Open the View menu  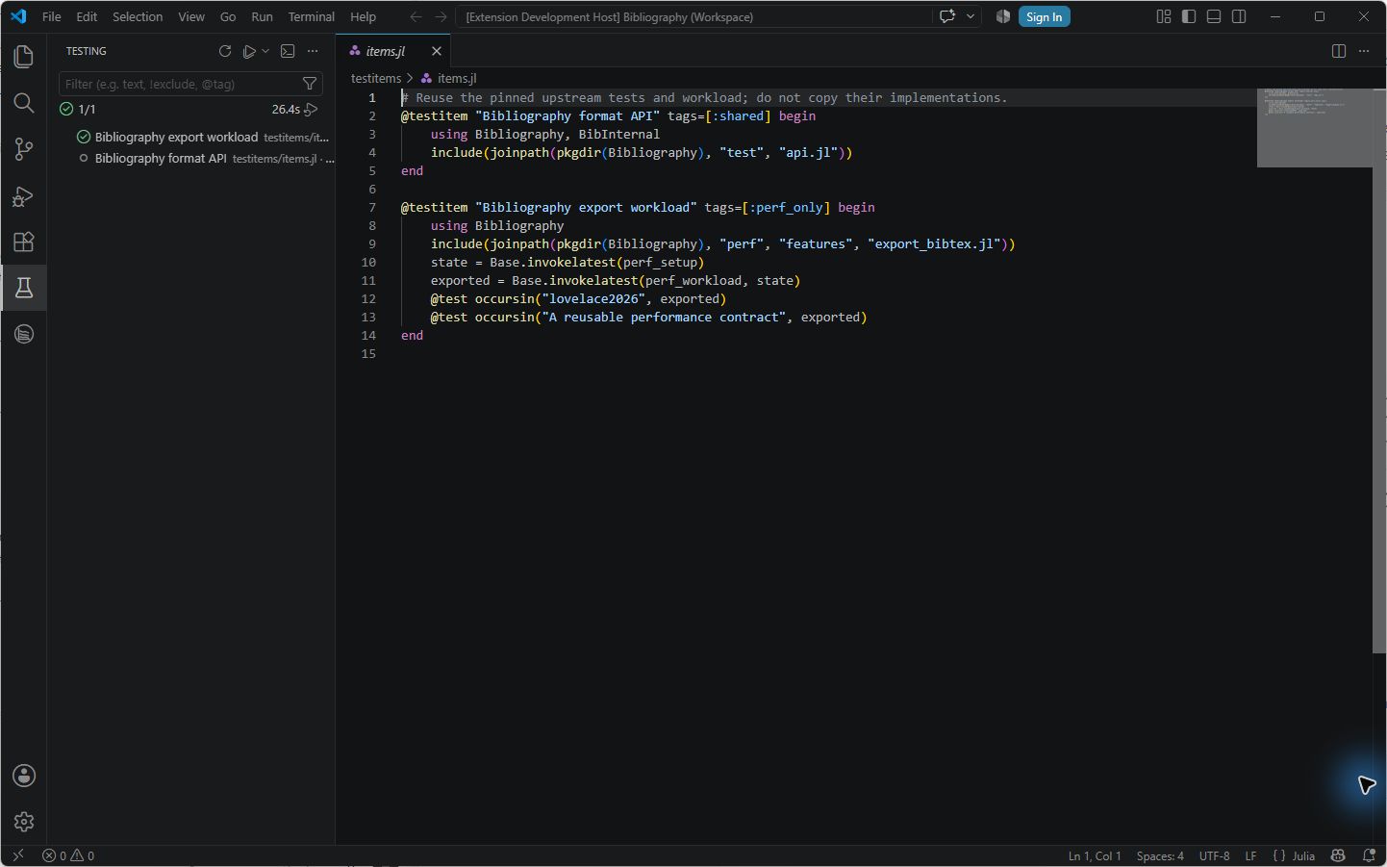tap(191, 16)
